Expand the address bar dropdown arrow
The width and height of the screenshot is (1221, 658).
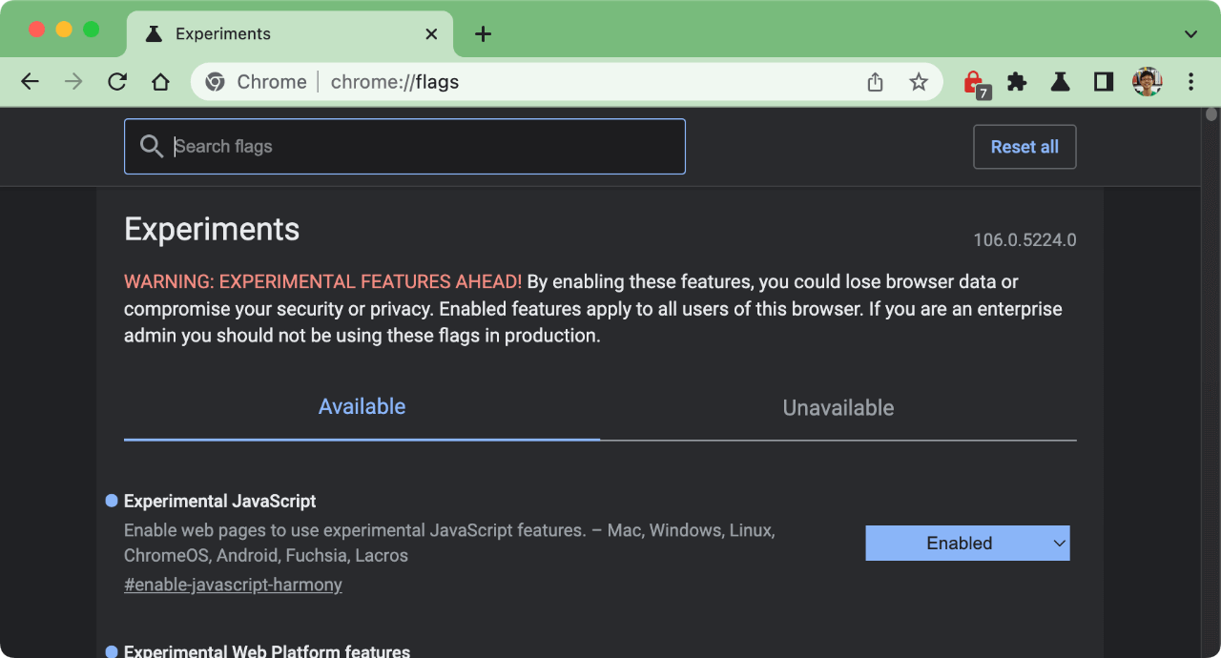tap(1190, 33)
